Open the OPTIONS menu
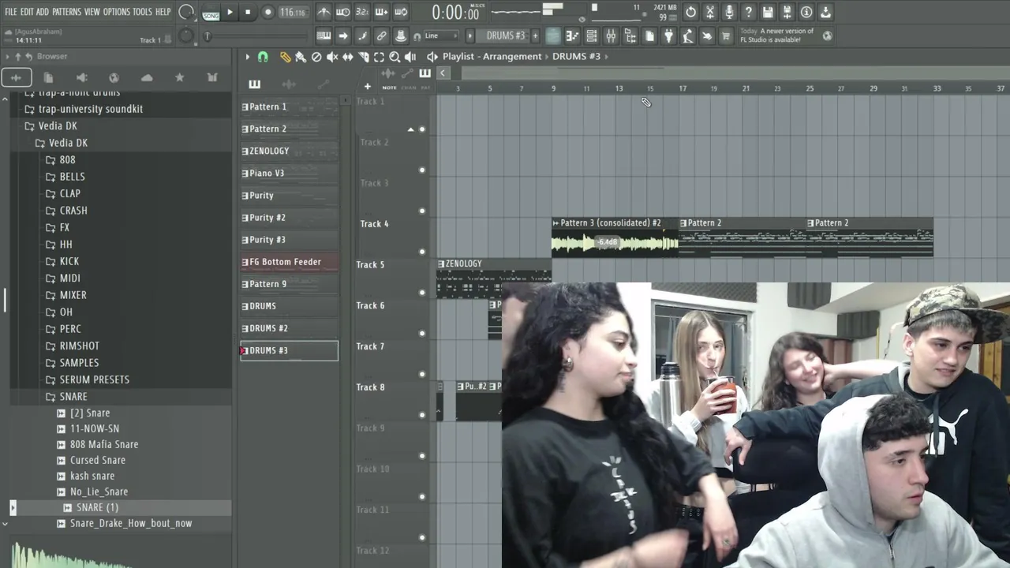This screenshot has height=568, width=1010. point(116,12)
